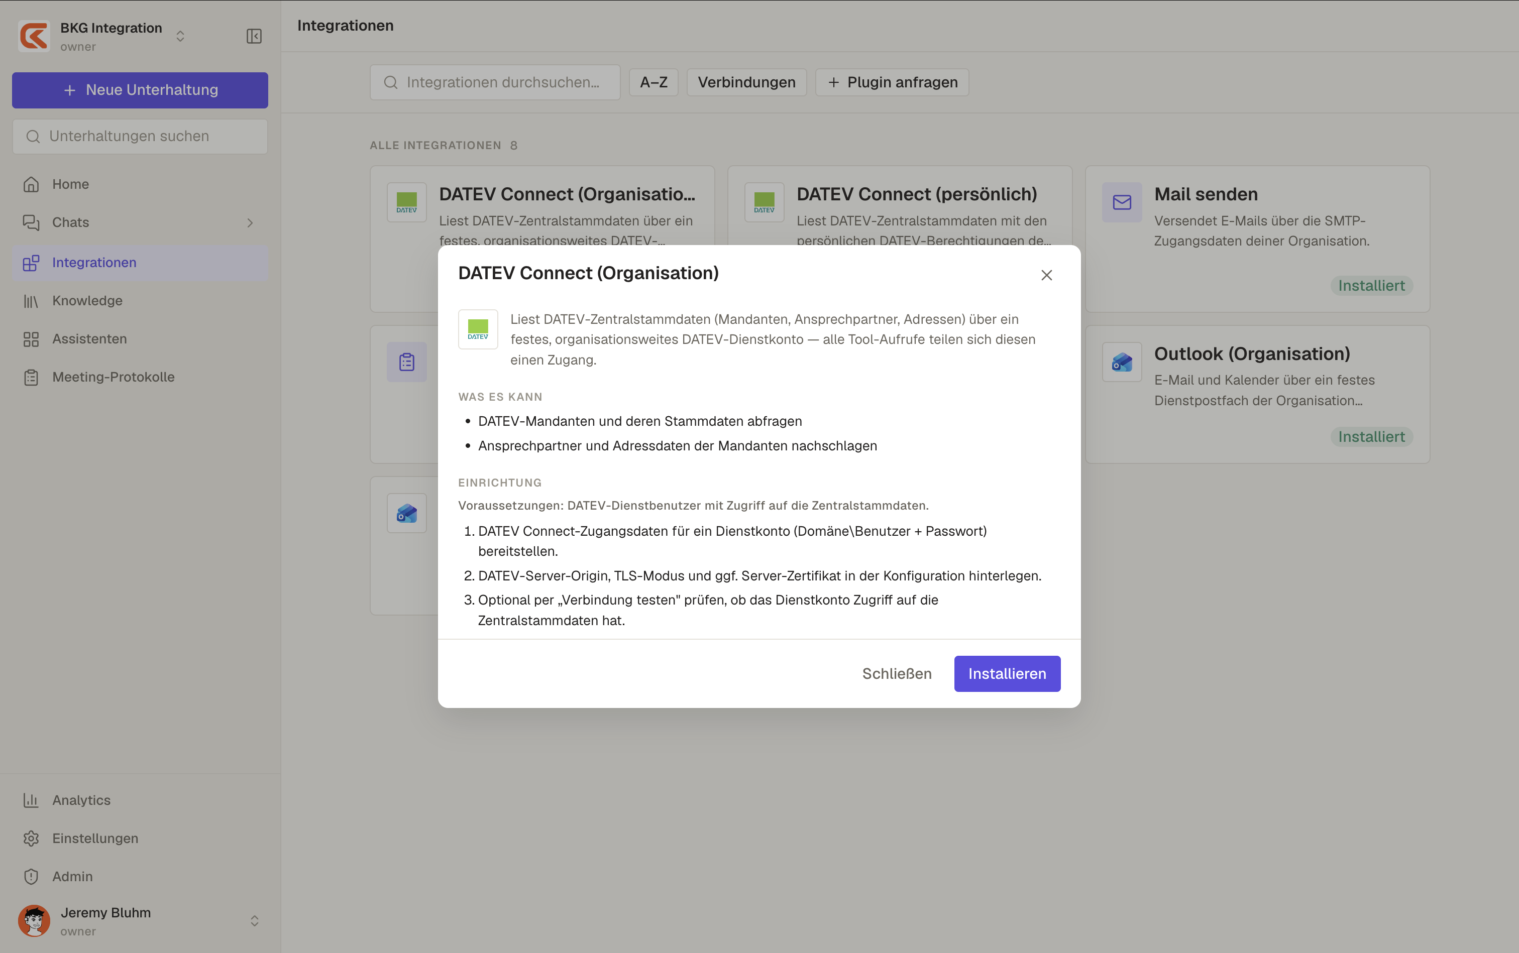Select Integrationen in the sidebar
The image size is (1519, 953).
point(140,263)
